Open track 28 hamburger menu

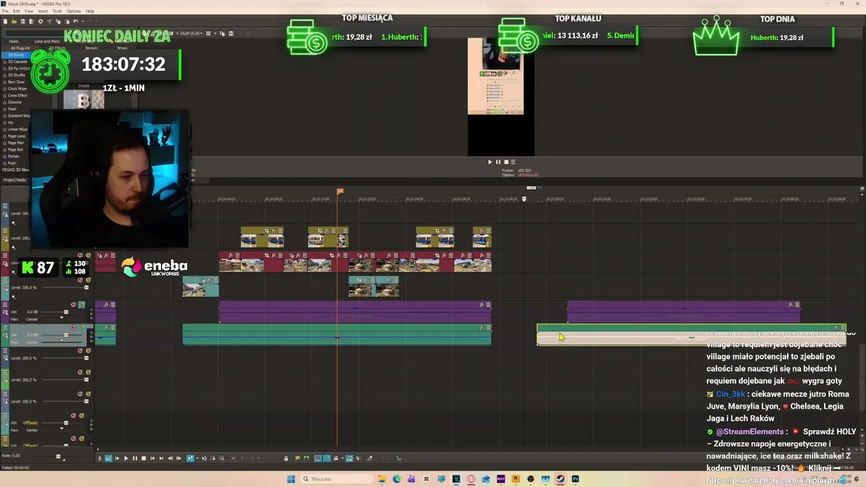[x=5, y=304]
